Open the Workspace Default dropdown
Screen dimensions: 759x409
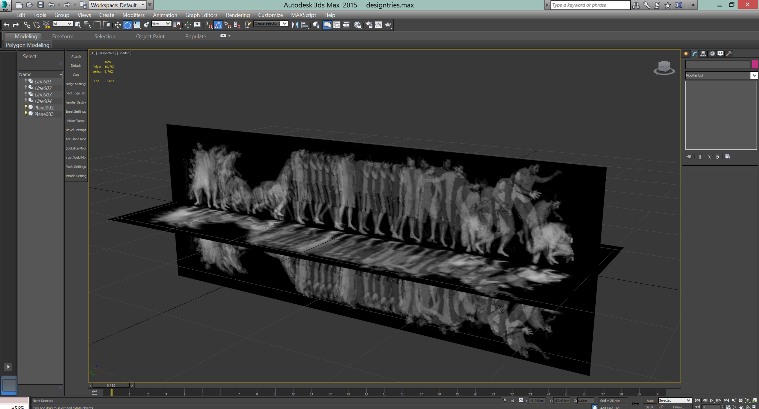point(117,5)
